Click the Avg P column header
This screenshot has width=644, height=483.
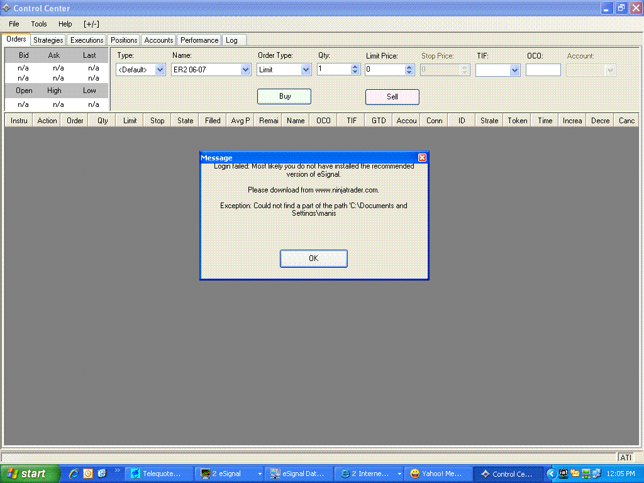click(x=240, y=121)
